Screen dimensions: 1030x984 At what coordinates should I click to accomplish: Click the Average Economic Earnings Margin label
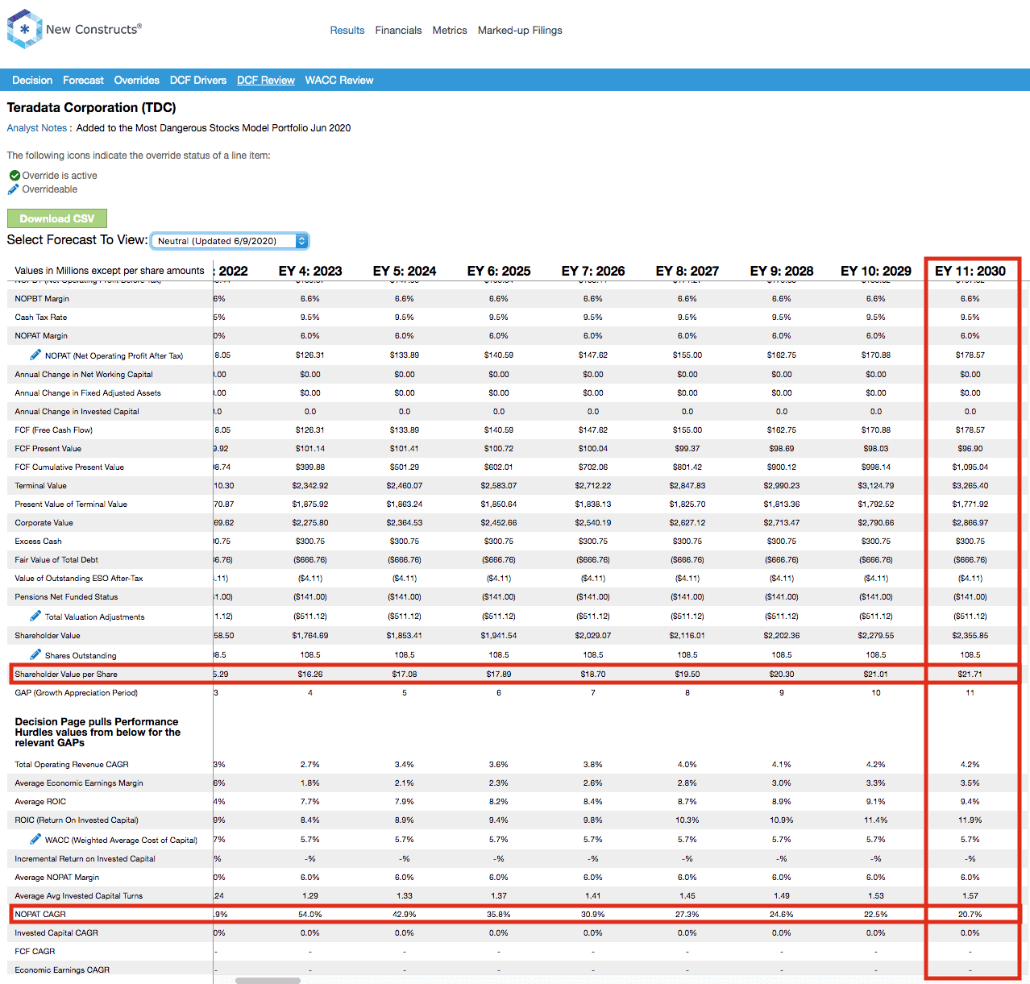[79, 783]
